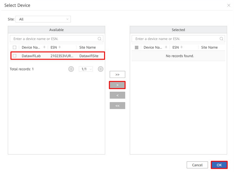Sort Selected list by Device Name
Image resolution: width=234 pixels, height=172 pixels.
click(x=166, y=47)
